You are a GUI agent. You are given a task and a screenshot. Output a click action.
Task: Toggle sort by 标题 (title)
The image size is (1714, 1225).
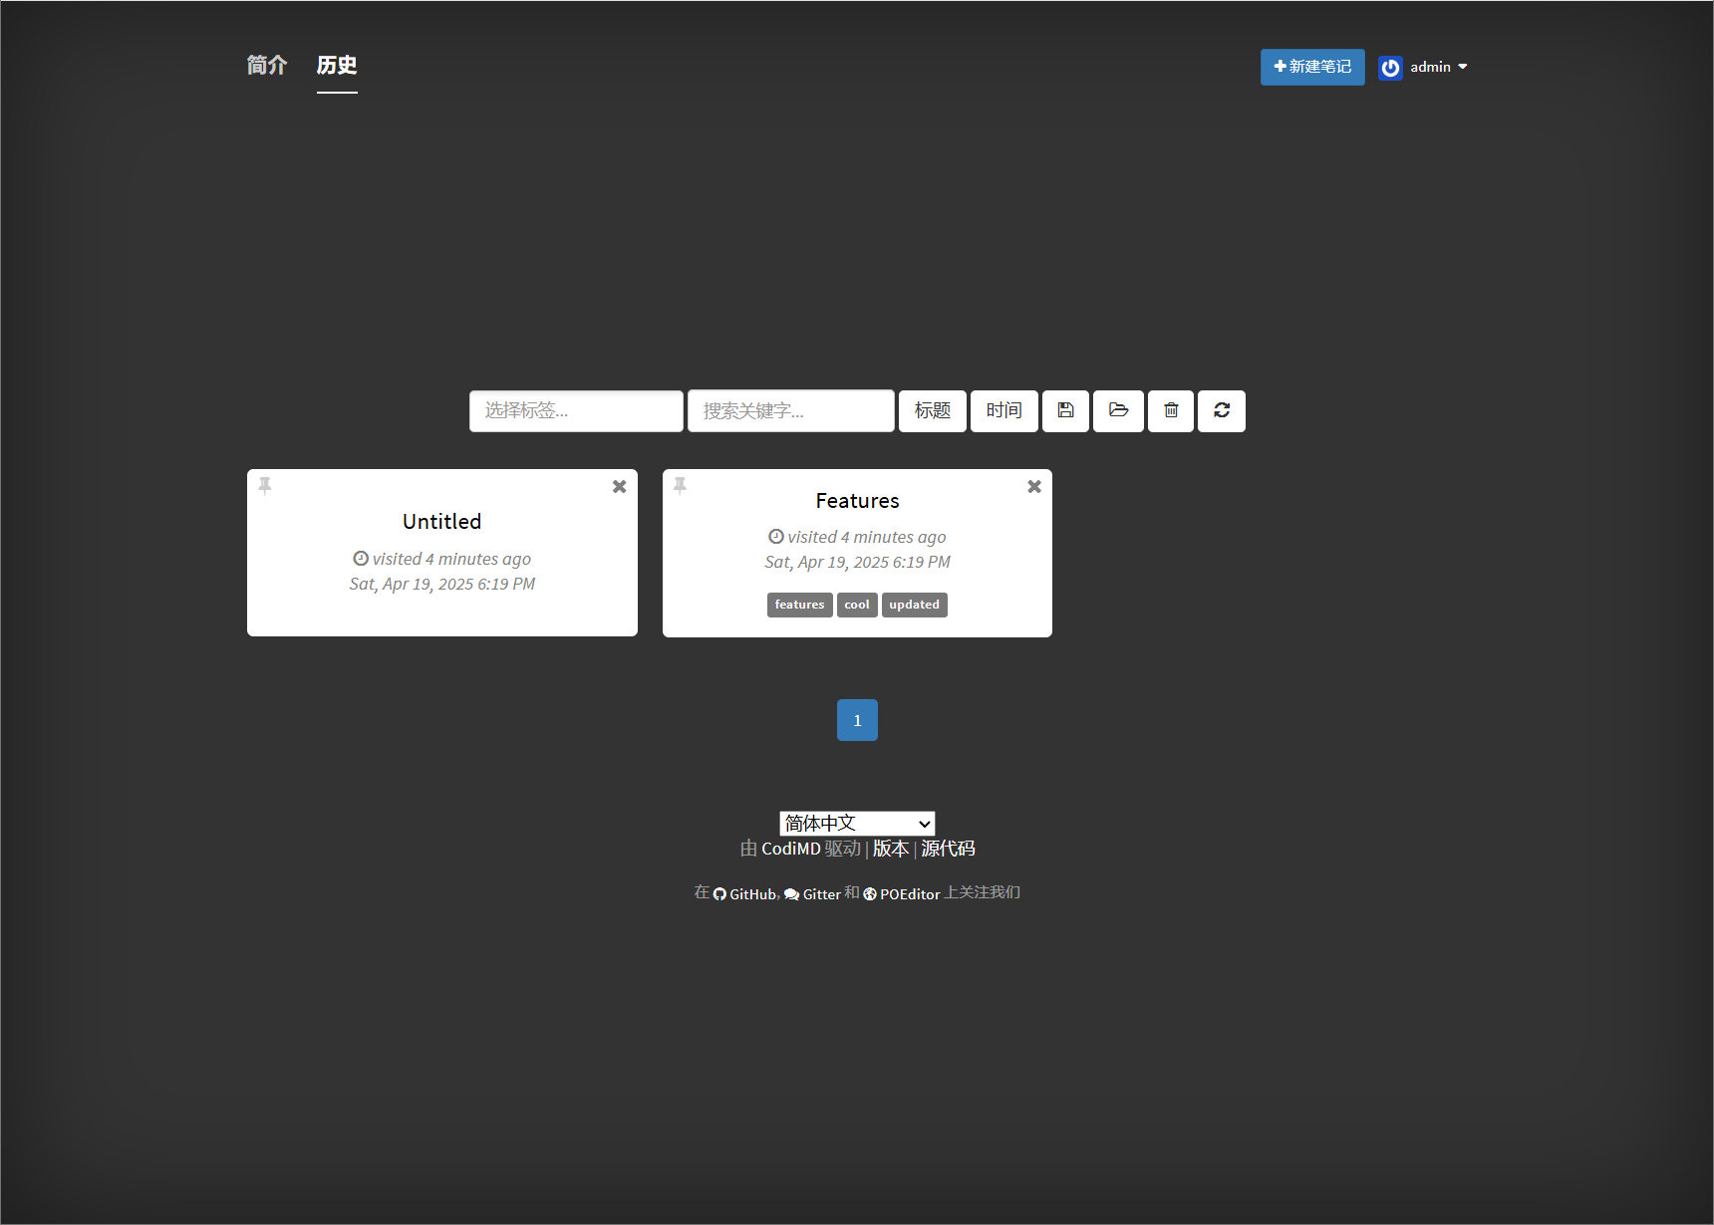933,410
